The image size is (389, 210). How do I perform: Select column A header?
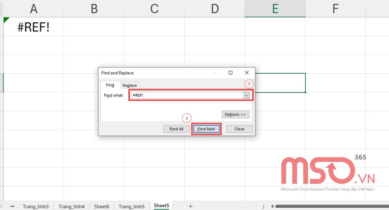click(x=34, y=9)
